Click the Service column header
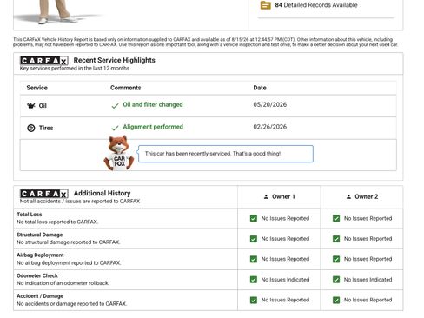Screen dimensions: 424x318 click(36, 88)
